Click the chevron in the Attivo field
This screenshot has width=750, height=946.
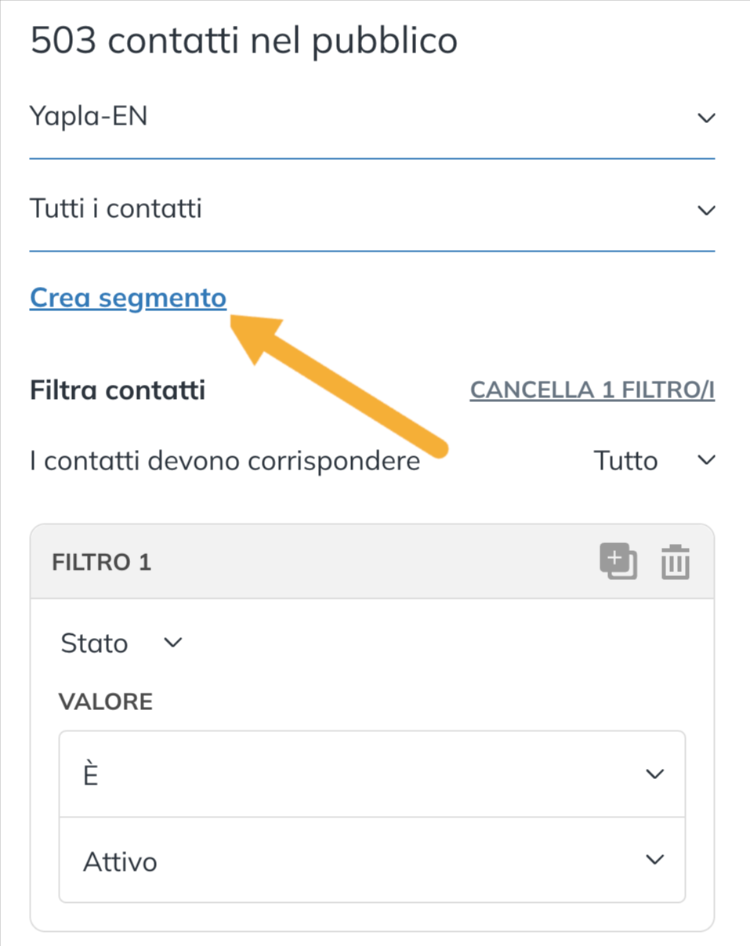654,860
